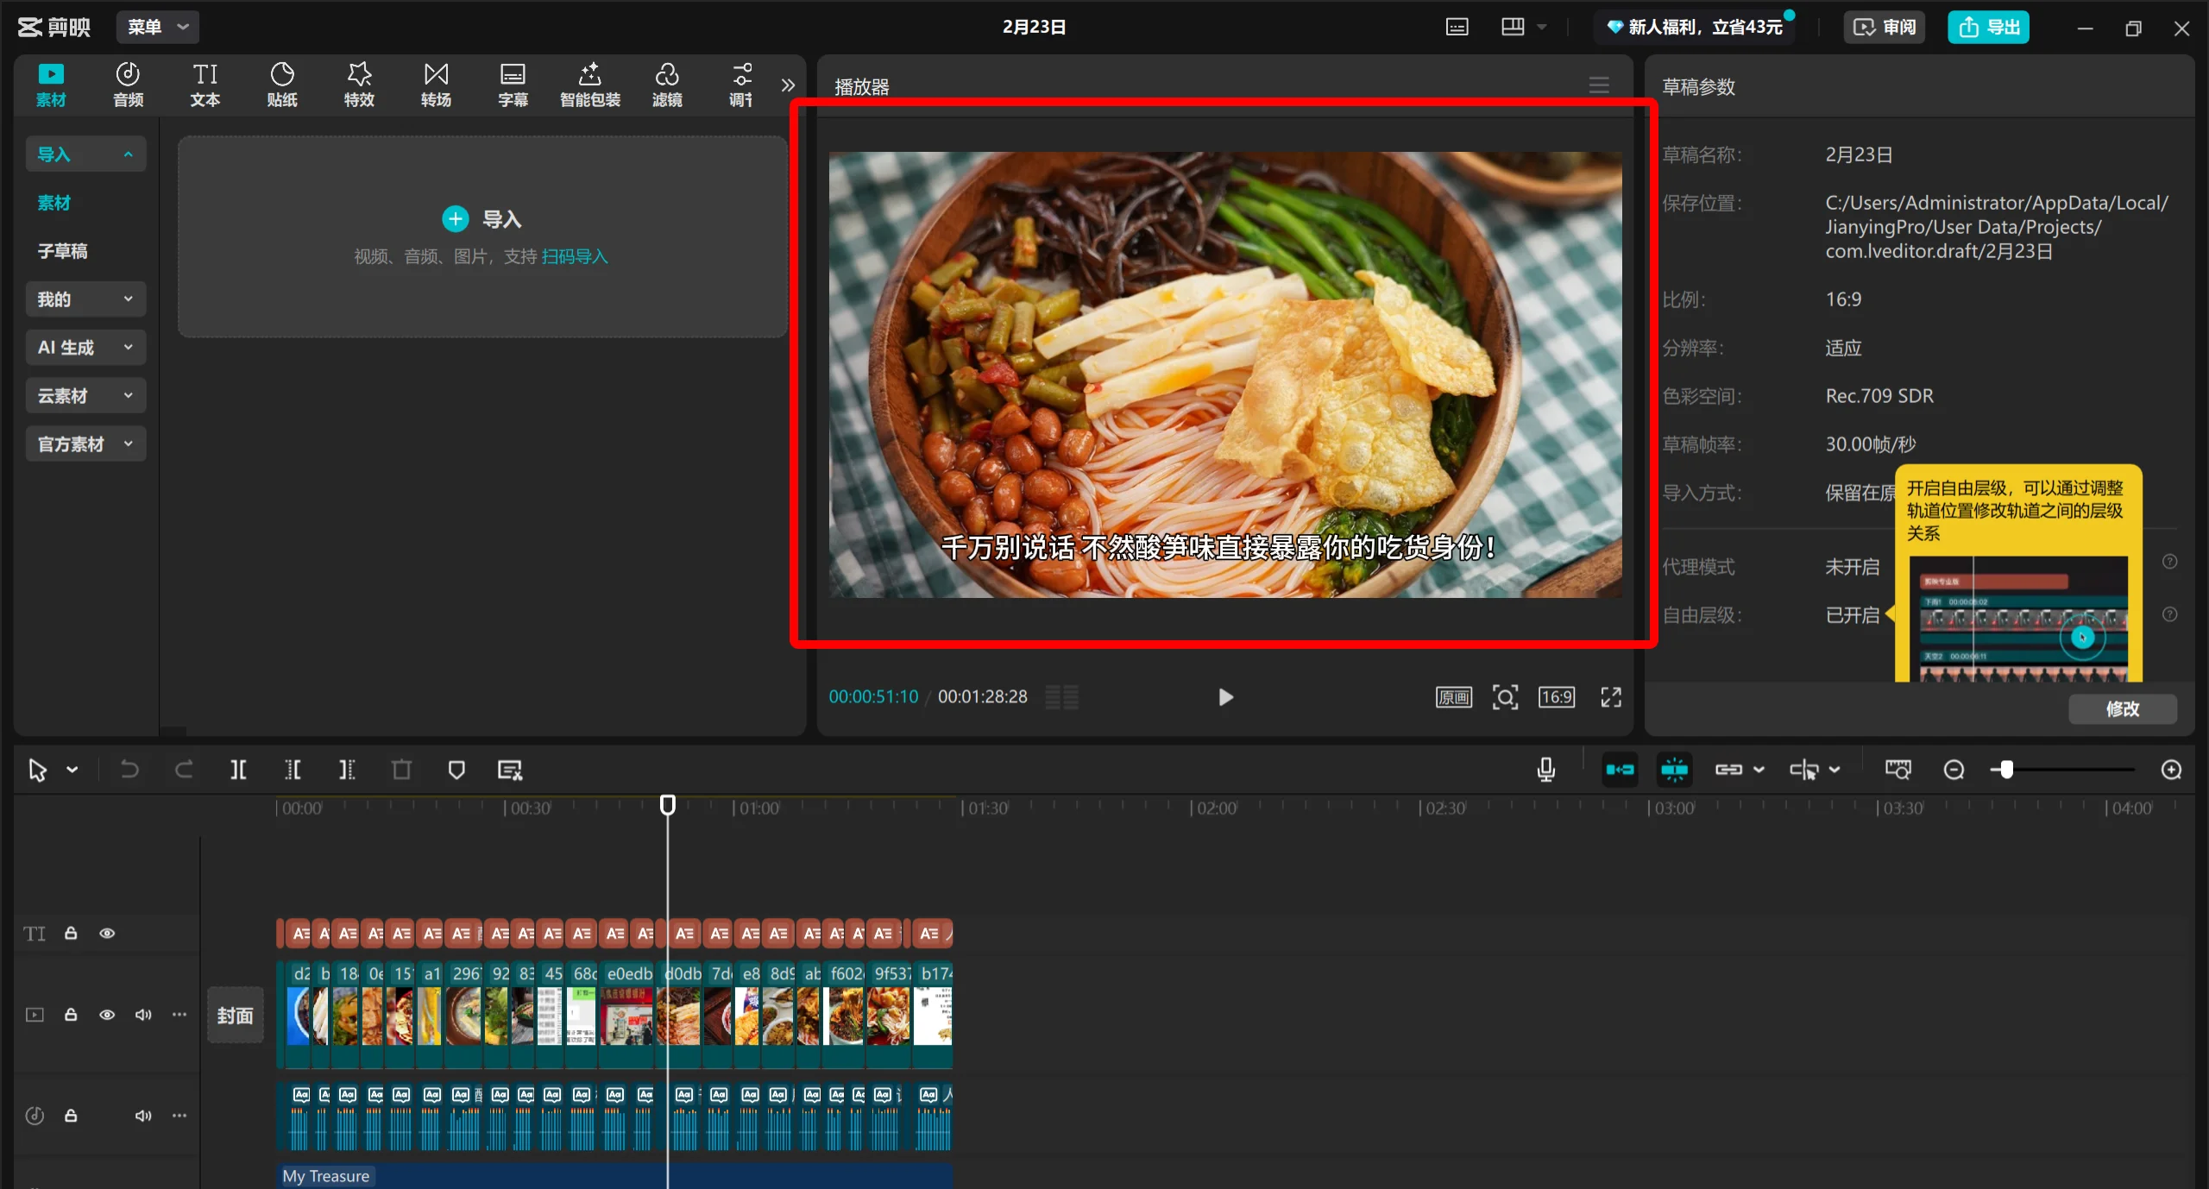2209x1189 pixels.
Task: Click the undo arrow icon
Action: (129, 770)
